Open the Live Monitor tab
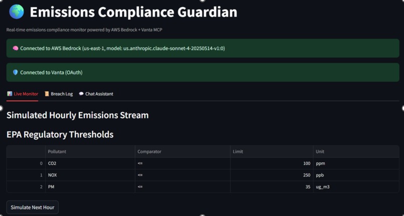This screenshot has height=216, width=404. 23,94
